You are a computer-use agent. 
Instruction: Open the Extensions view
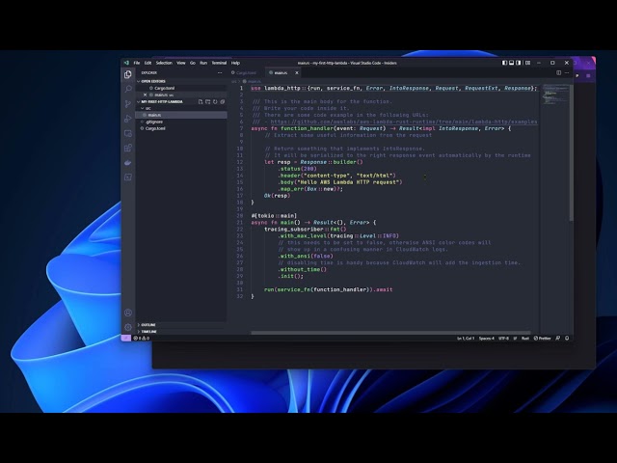tap(128, 148)
